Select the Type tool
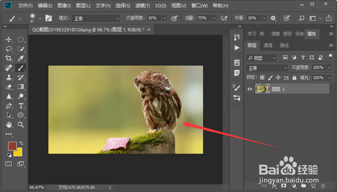This screenshot has width=337, height=192. (21, 106)
